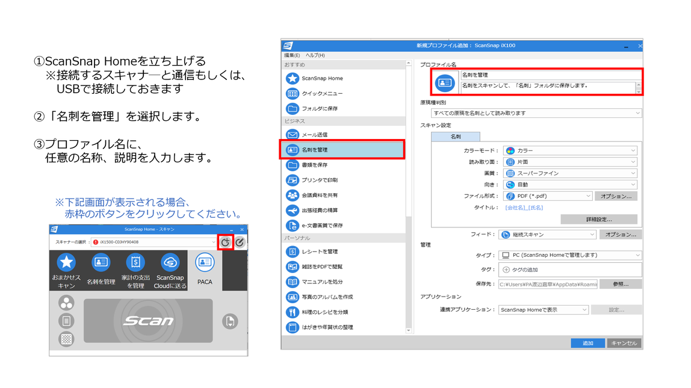Click the オプション button next to file format
691x388 pixels.
pyautogui.click(x=616, y=197)
